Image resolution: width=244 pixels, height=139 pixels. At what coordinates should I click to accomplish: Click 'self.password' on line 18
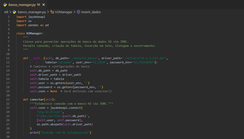[x=41, y=87]
